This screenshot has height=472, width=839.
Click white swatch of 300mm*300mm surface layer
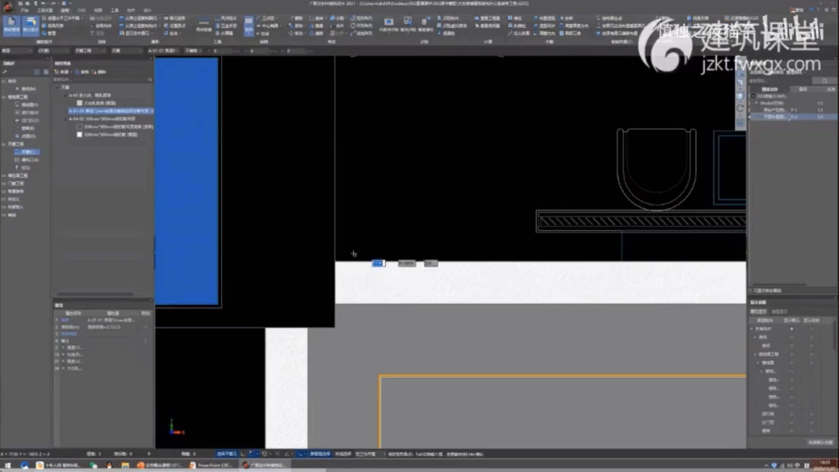(x=79, y=135)
